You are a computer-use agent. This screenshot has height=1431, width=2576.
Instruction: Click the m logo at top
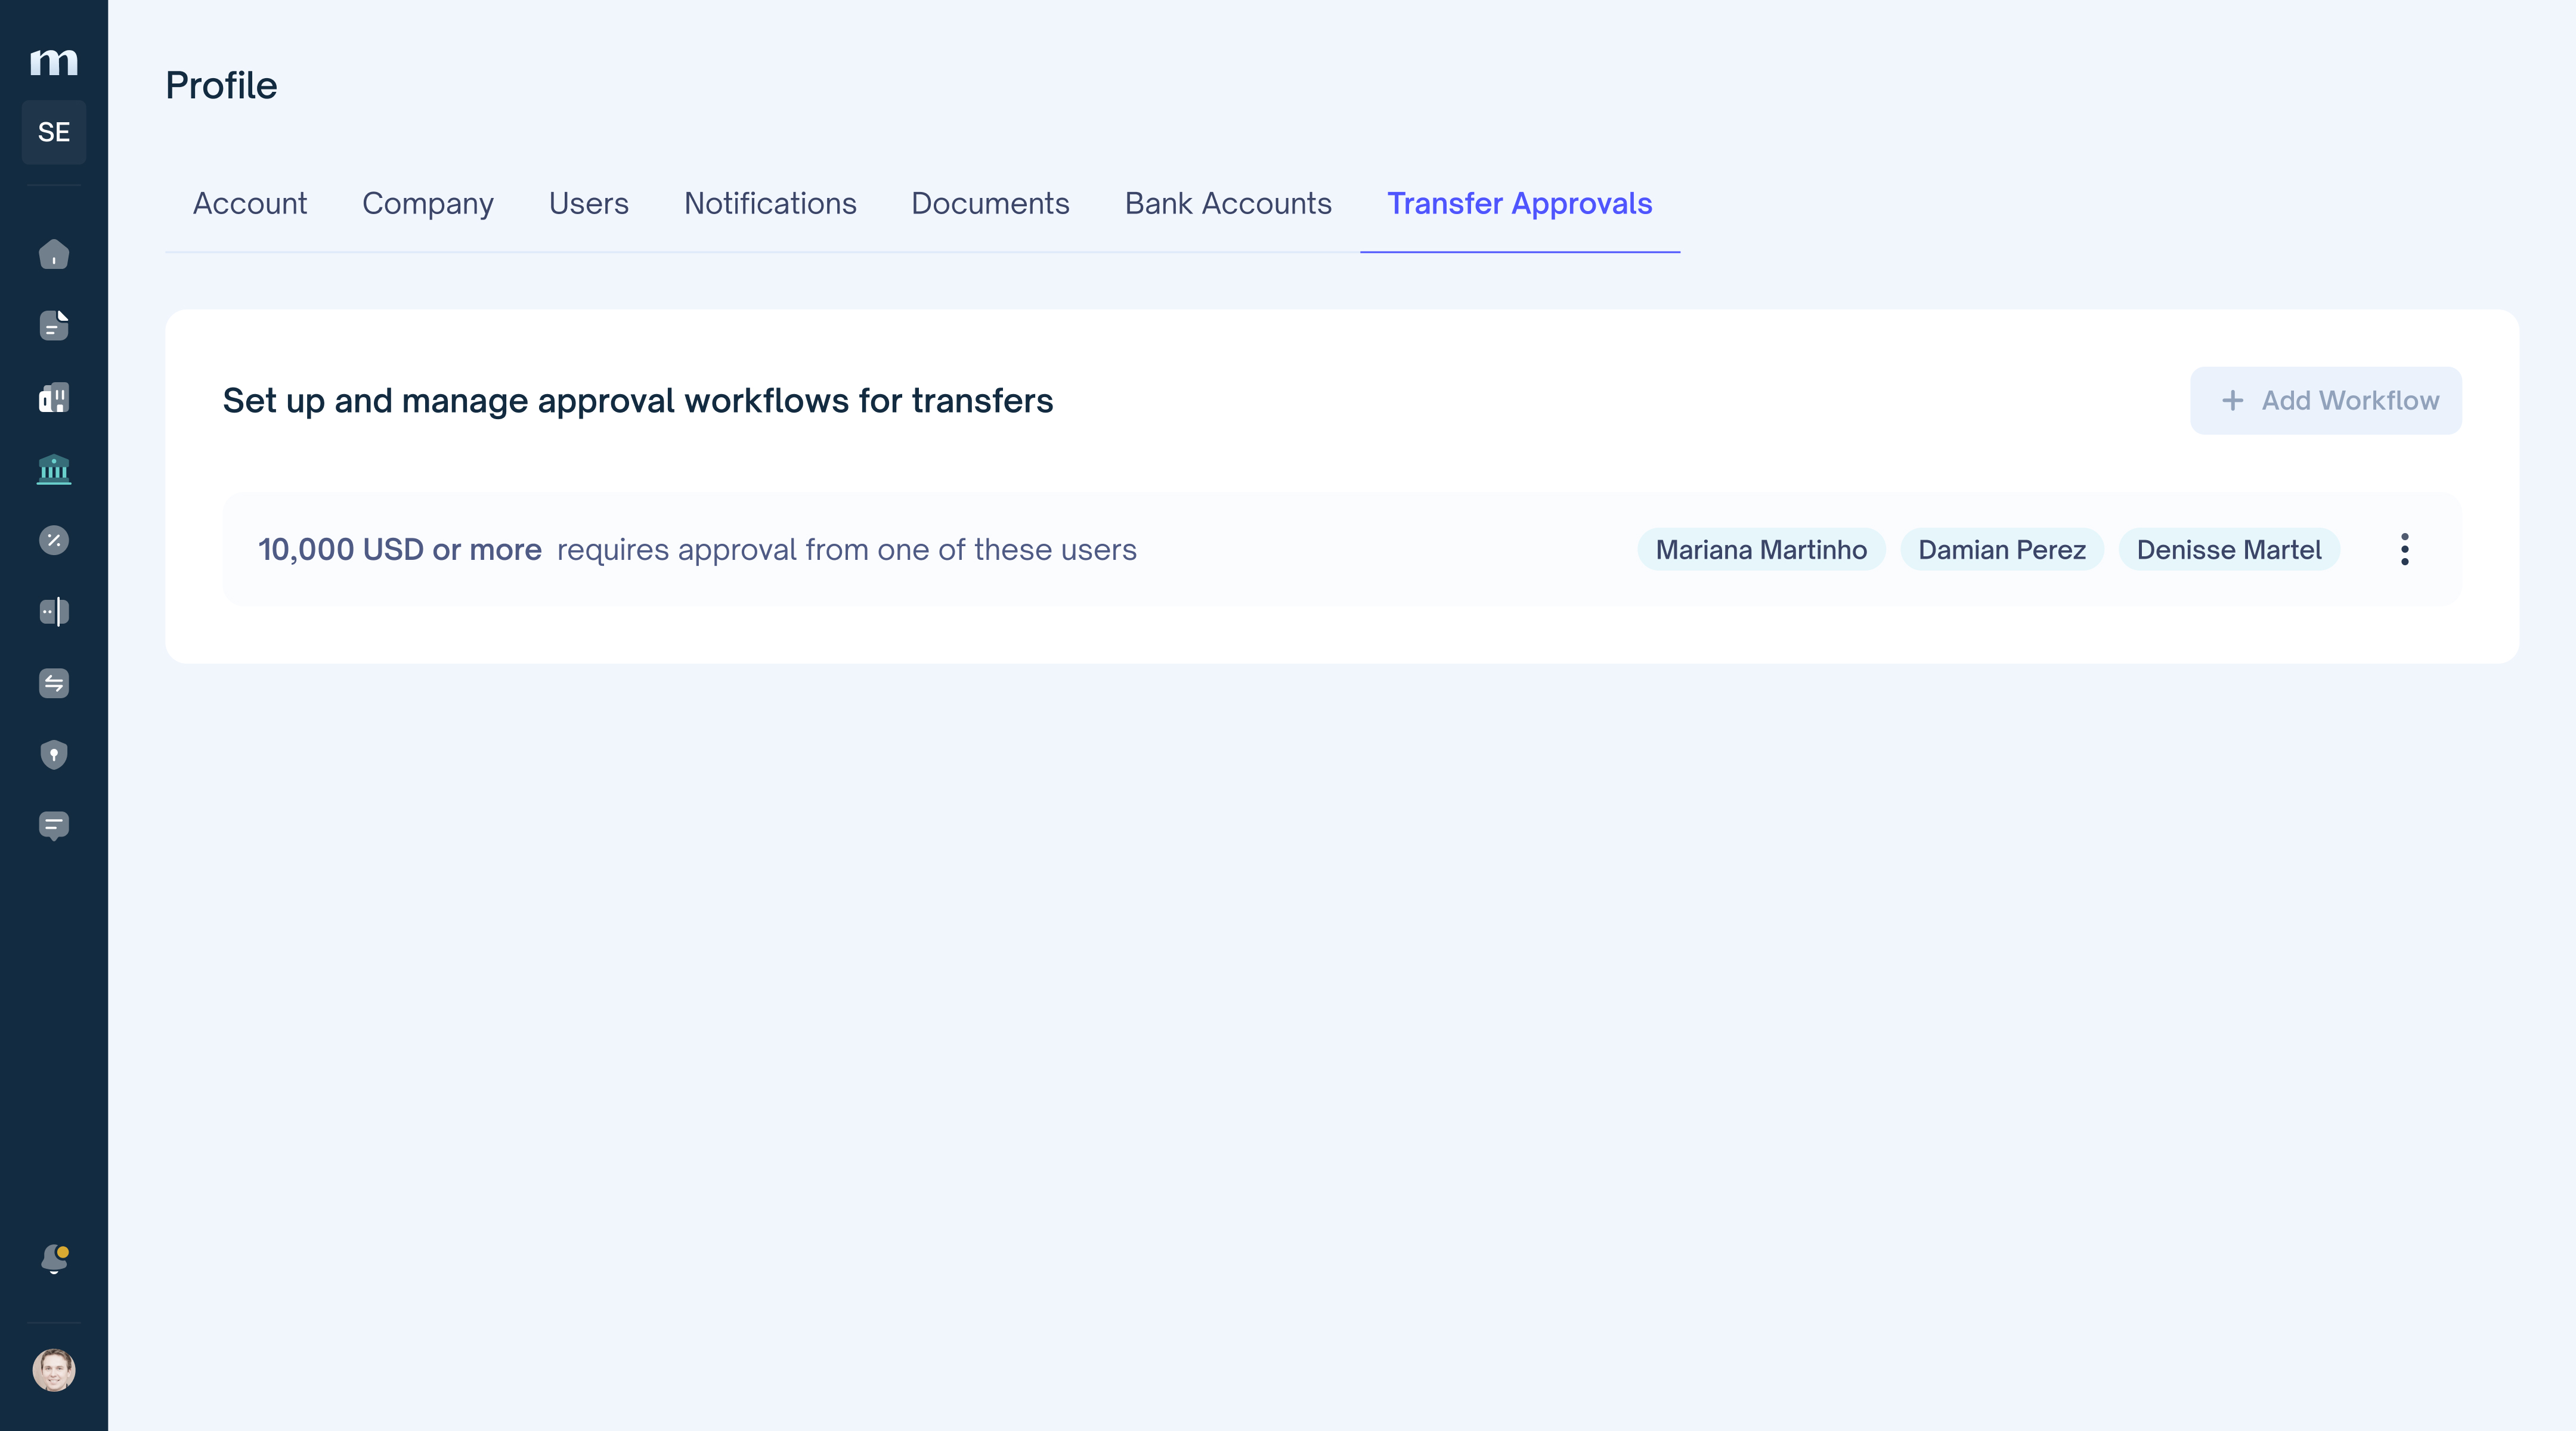coord(54,62)
